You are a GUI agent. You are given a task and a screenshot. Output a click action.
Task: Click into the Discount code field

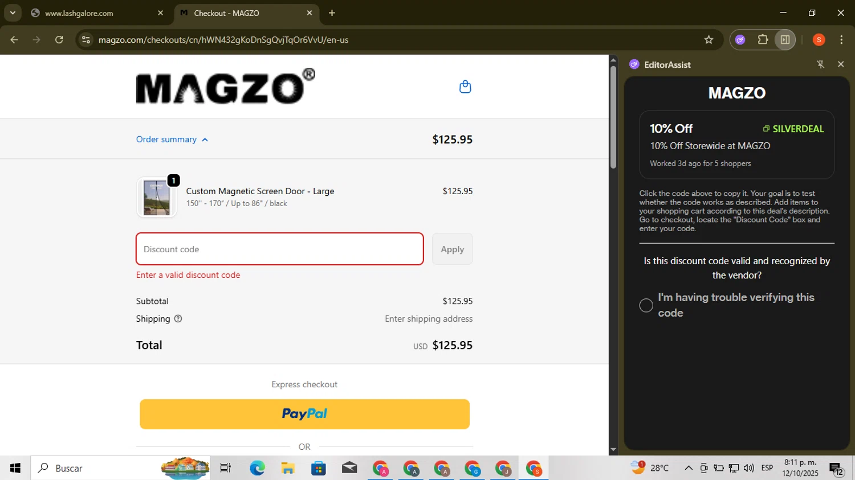pyautogui.click(x=279, y=249)
